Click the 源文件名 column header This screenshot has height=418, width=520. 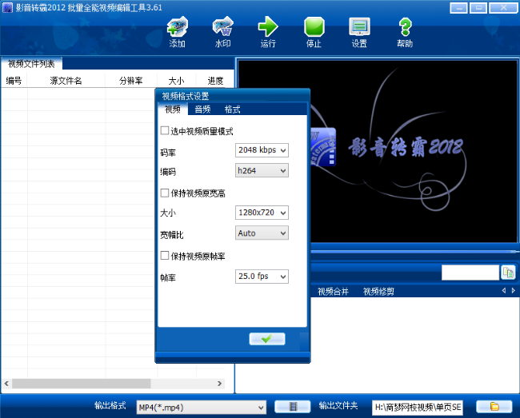coord(66,81)
